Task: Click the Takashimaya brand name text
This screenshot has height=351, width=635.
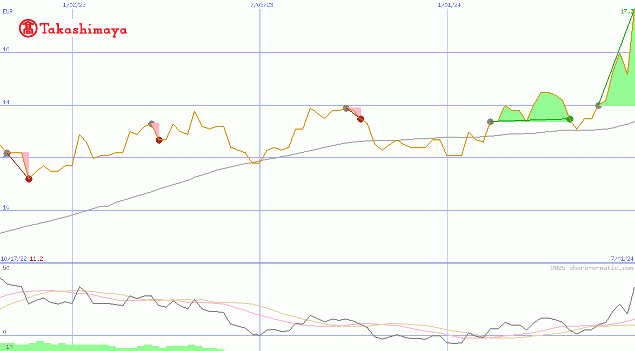Action: (83, 30)
